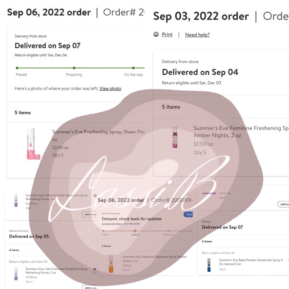Click the Preparing progress dot
Image resolution: width=289 pixels, height=289 pixels.
click(x=74, y=68)
